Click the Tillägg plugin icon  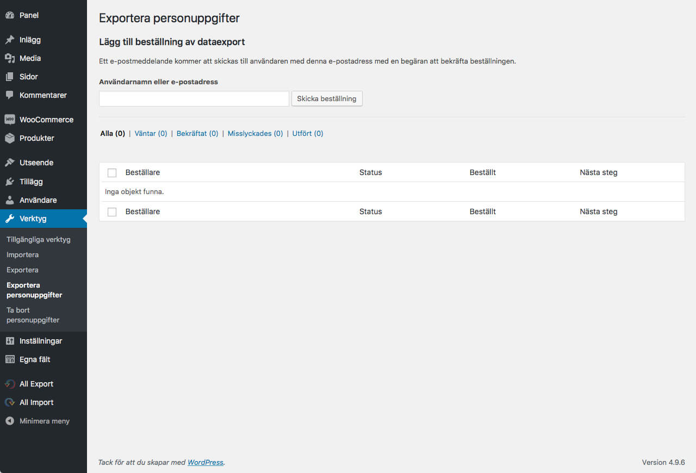tap(10, 182)
